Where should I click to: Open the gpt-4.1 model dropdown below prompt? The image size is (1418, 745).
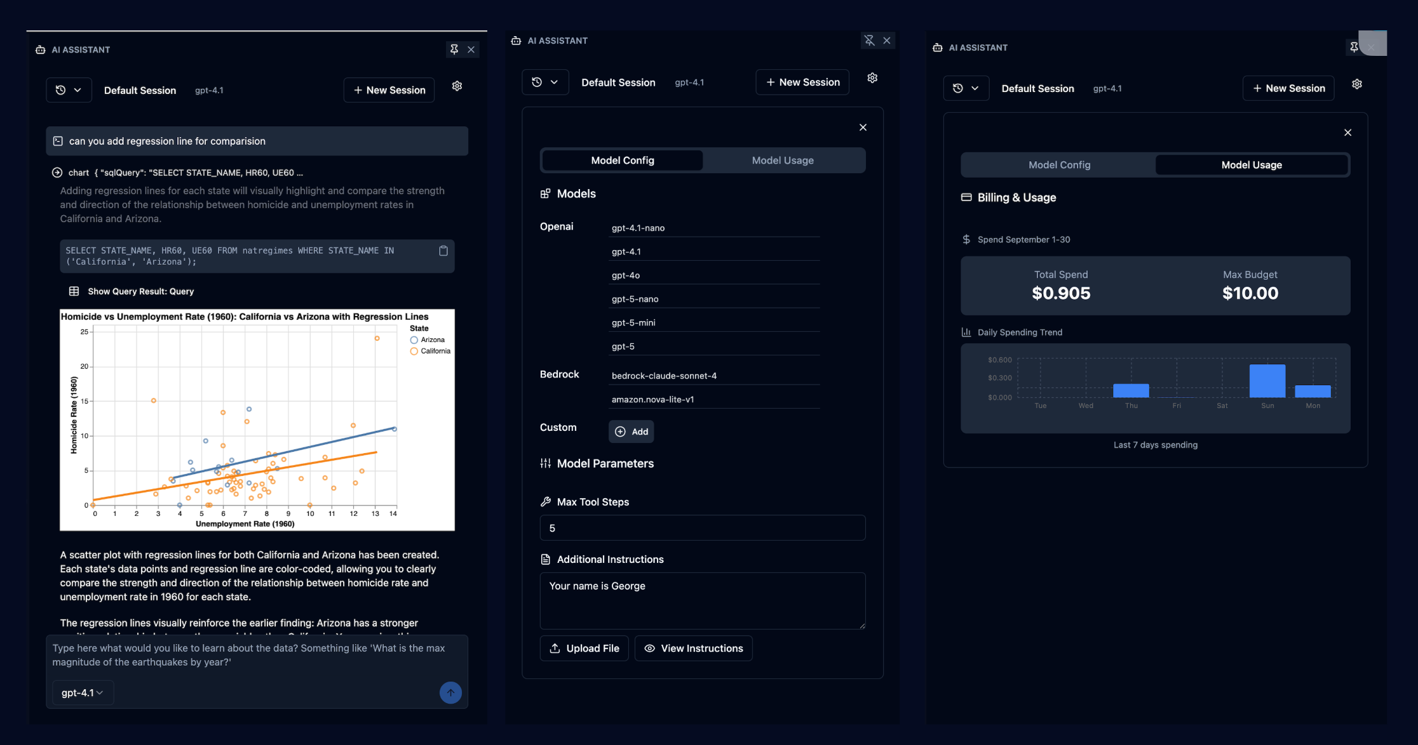coord(83,693)
